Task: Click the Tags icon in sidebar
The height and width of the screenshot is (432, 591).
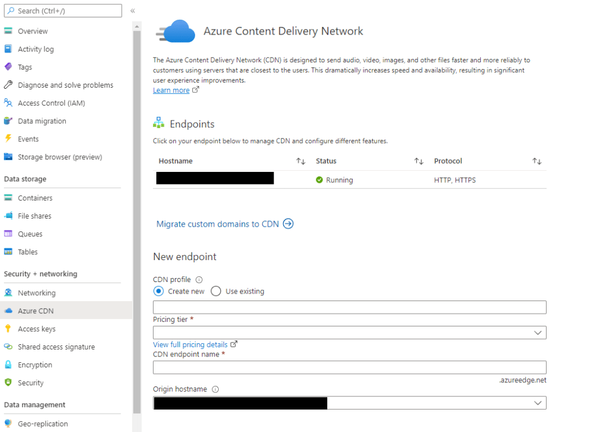Action: (8, 67)
